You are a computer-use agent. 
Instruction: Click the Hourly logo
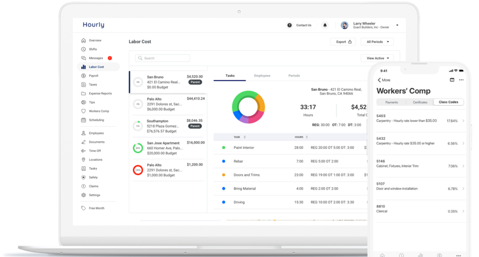pos(93,25)
